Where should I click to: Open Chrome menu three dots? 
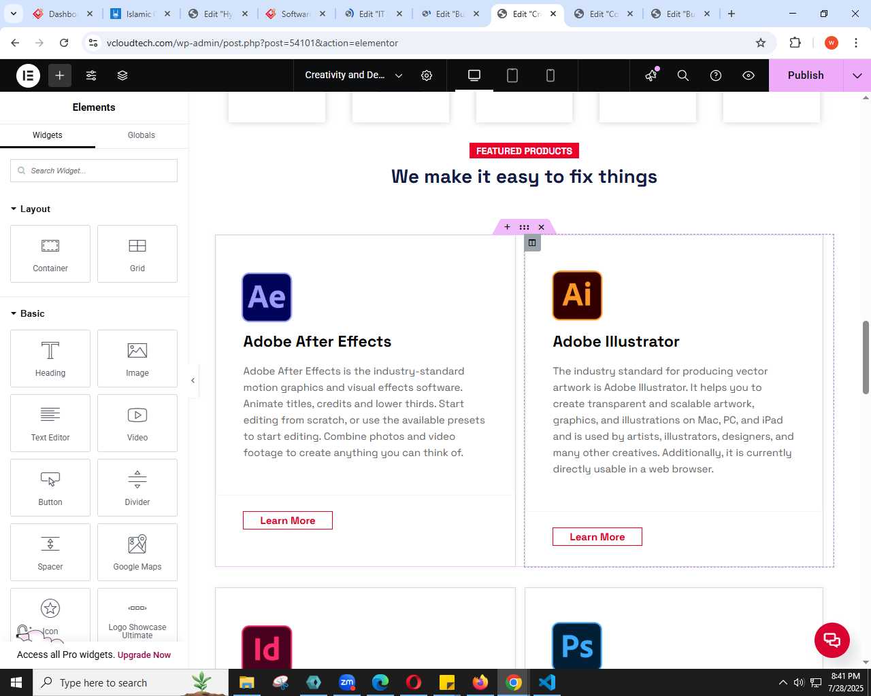point(856,43)
